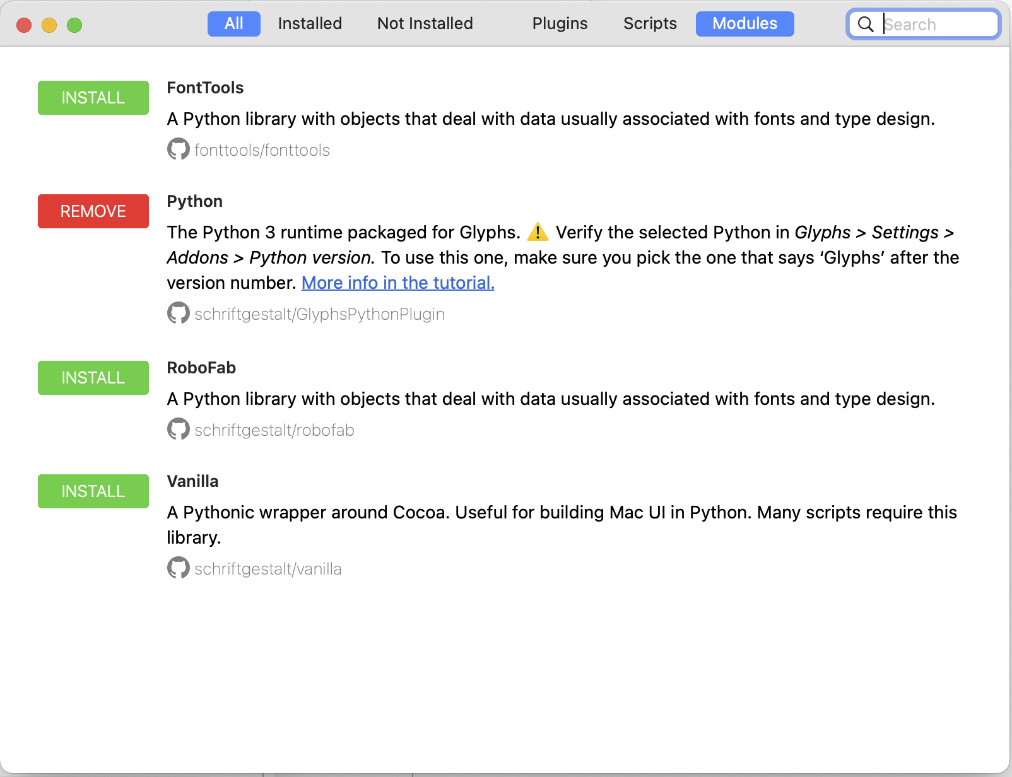Install the Vanilla module

[x=93, y=491]
